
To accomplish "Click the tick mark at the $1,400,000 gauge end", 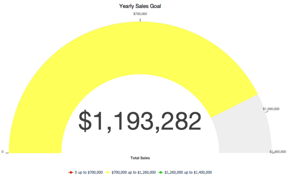I will pos(273,153).
